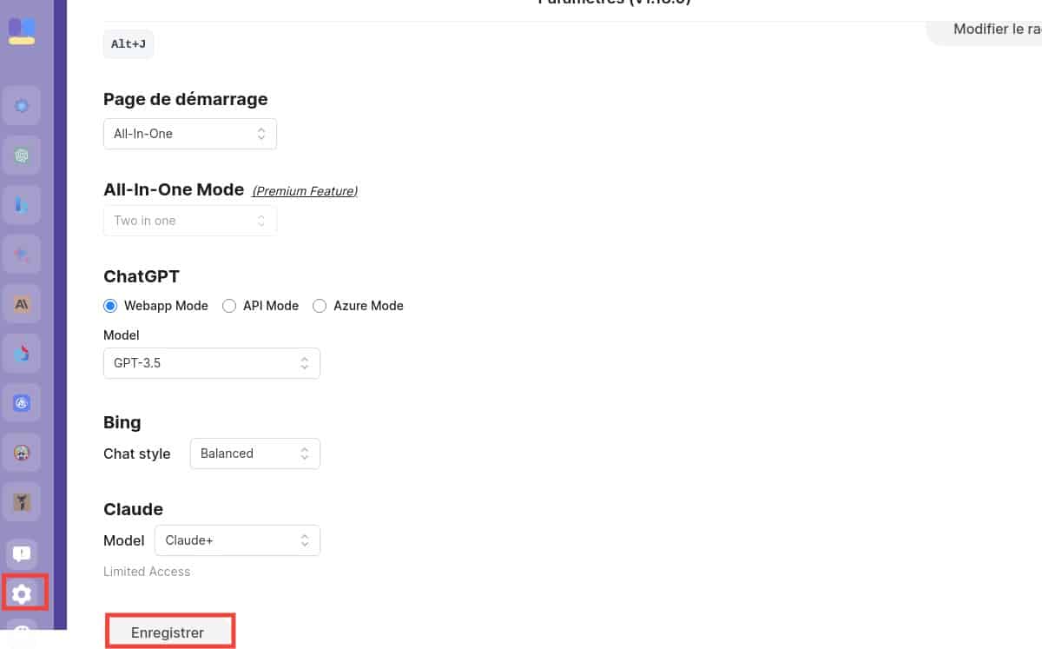Click the Enregistrer button
This screenshot has height=649, width=1042.
[x=170, y=632]
